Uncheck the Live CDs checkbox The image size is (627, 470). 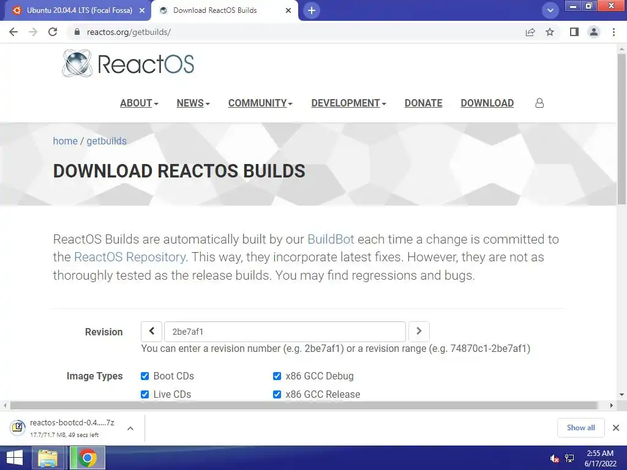pyautogui.click(x=145, y=395)
